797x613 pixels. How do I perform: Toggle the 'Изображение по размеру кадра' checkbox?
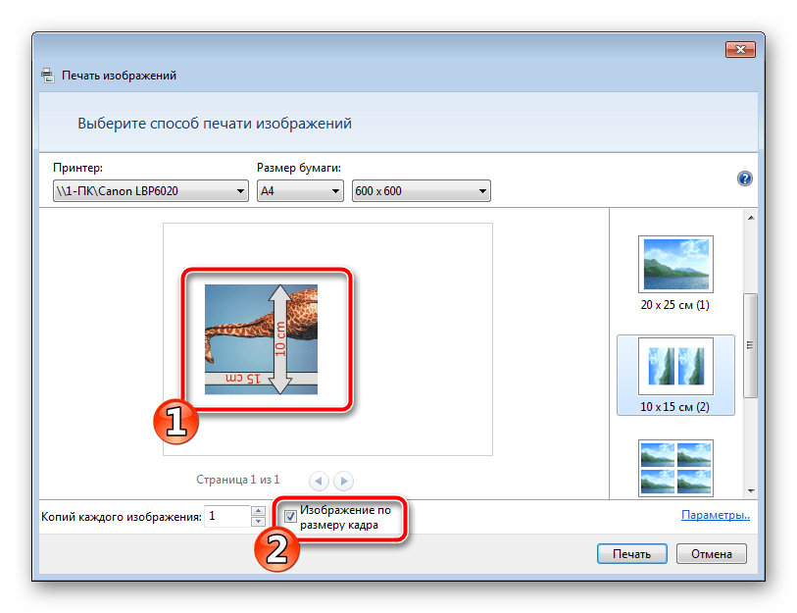click(x=291, y=516)
